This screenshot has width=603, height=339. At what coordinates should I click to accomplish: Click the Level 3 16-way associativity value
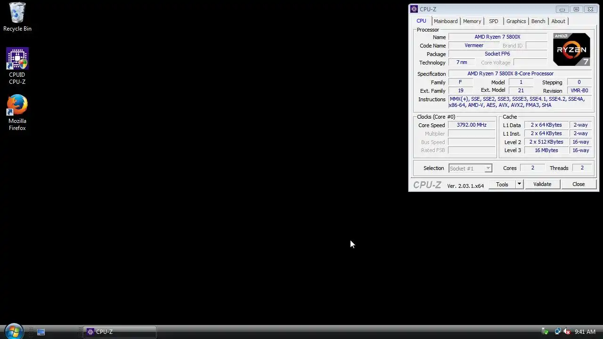point(580,150)
